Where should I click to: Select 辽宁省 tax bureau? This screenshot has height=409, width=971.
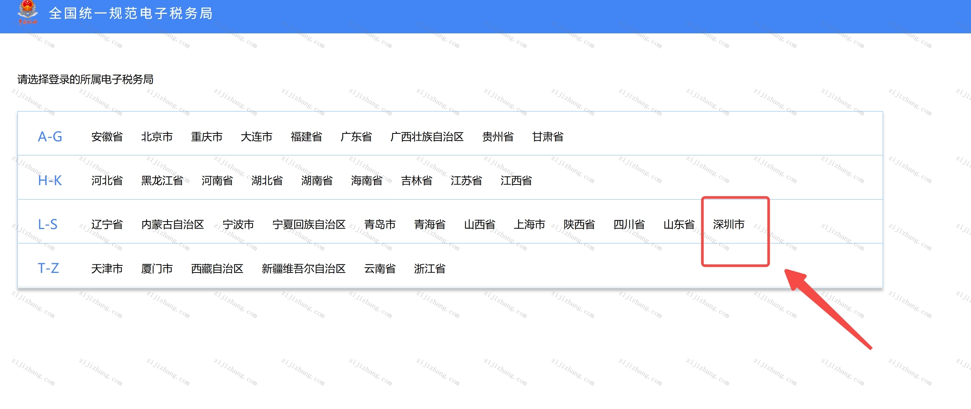point(107,225)
